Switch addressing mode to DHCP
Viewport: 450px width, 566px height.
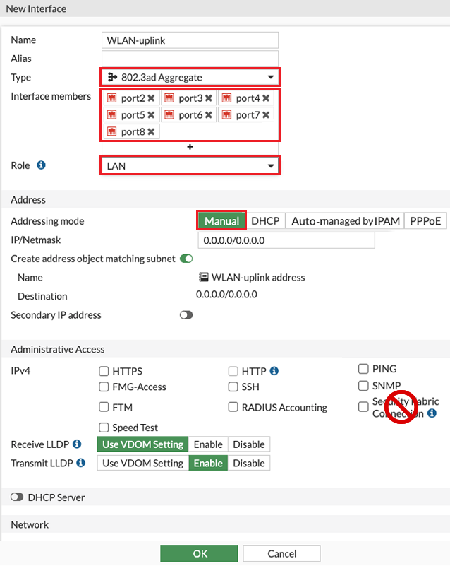pyautogui.click(x=265, y=220)
